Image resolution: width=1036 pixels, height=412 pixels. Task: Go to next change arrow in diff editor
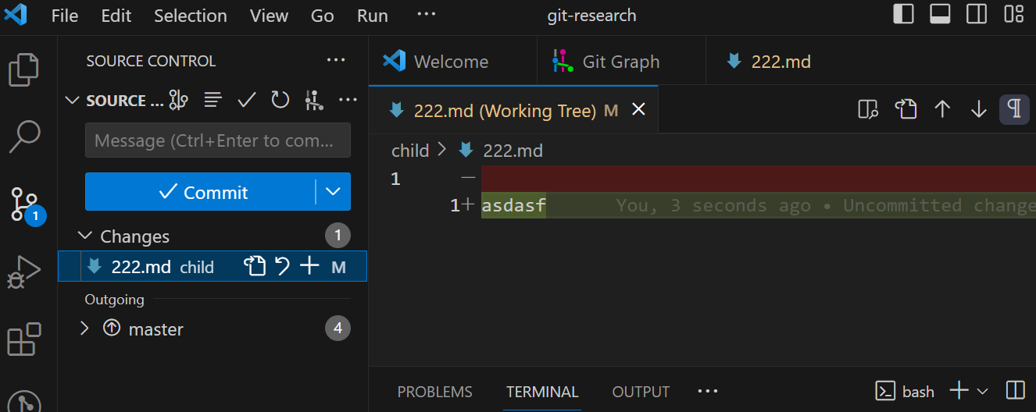[x=978, y=110]
